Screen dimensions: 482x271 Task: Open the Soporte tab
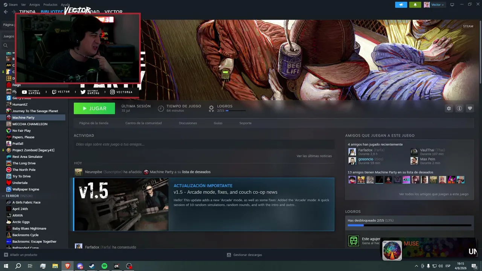pyautogui.click(x=246, y=123)
